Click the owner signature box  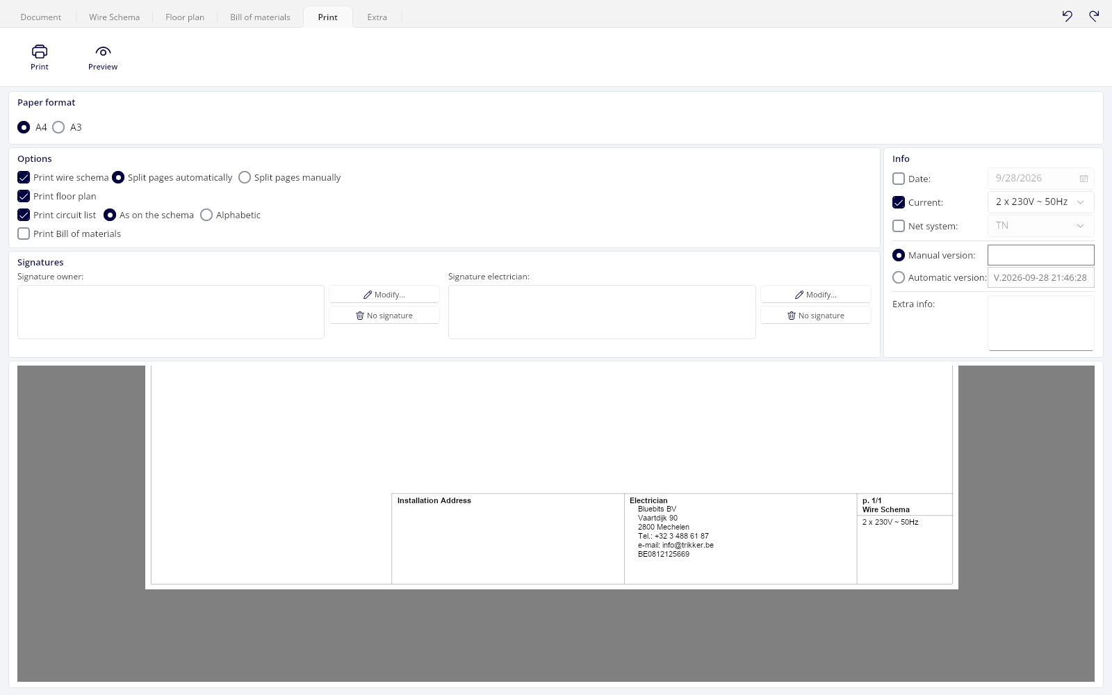click(171, 312)
